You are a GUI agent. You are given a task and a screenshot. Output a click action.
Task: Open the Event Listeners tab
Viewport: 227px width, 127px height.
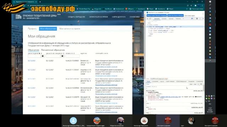170,81
